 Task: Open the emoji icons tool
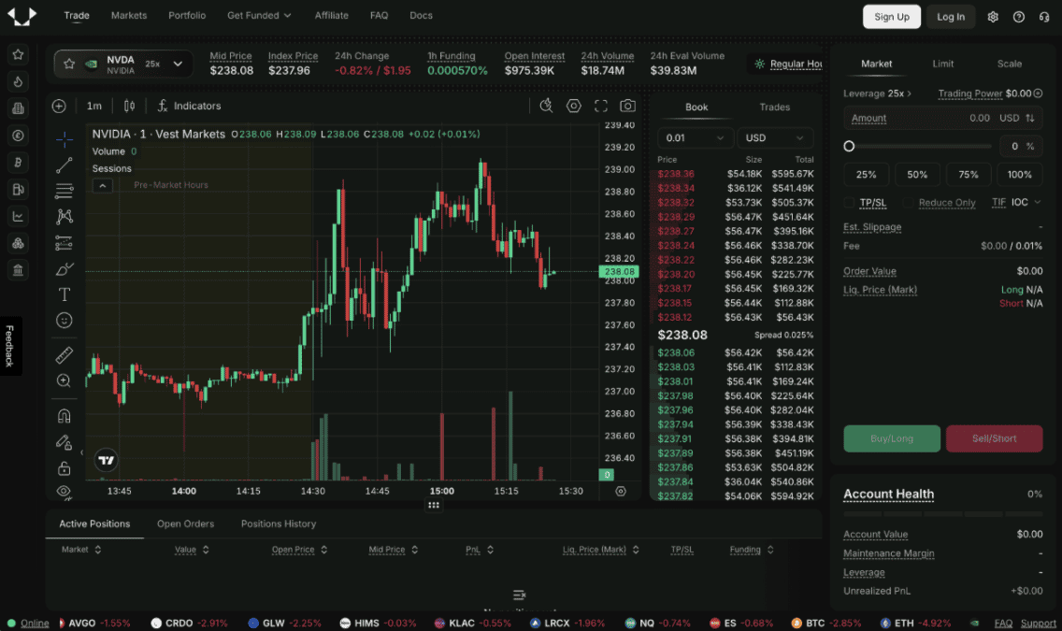click(65, 321)
